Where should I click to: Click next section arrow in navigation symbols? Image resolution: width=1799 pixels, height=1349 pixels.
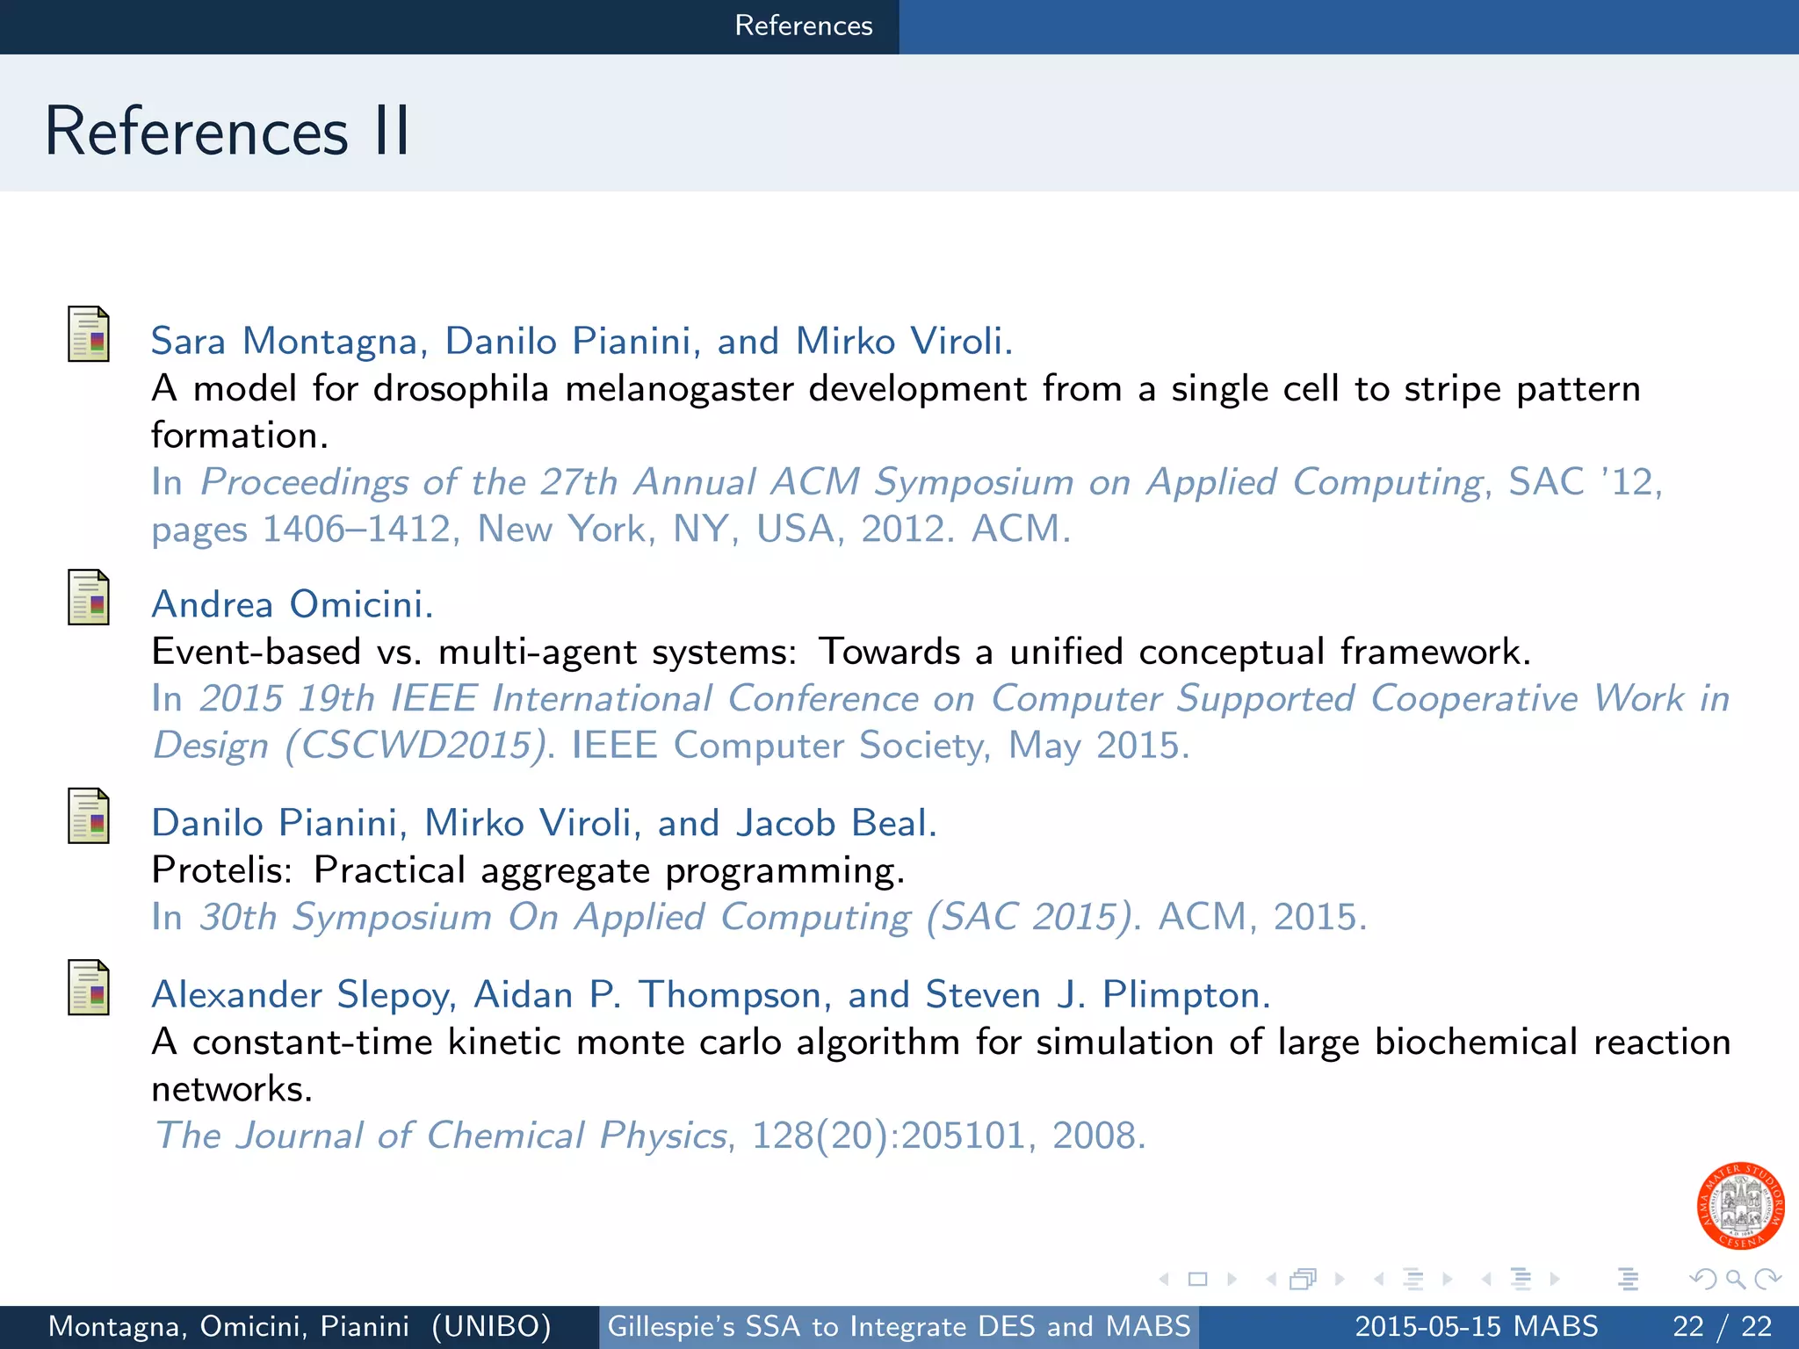click(1555, 1280)
